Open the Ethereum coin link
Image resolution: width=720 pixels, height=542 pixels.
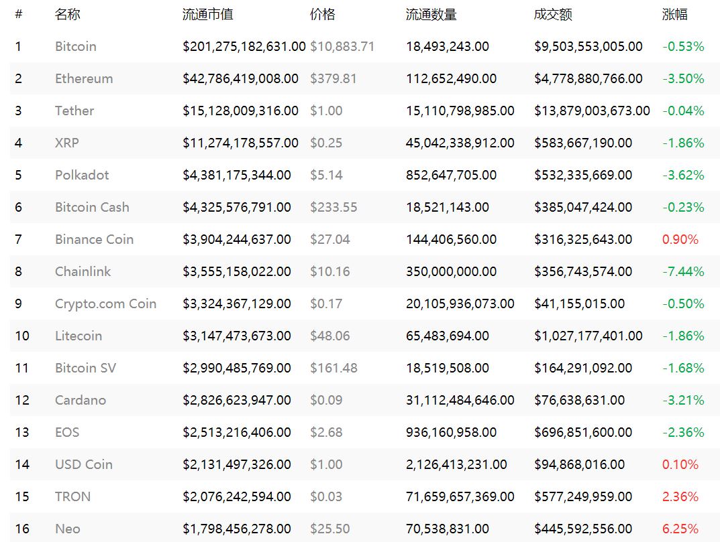click(84, 78)
